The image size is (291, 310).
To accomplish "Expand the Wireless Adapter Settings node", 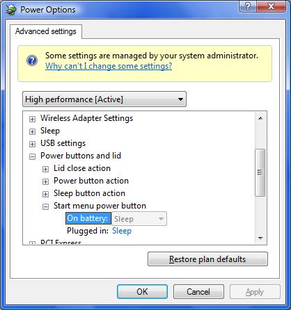I will click(x=32, y=119).
